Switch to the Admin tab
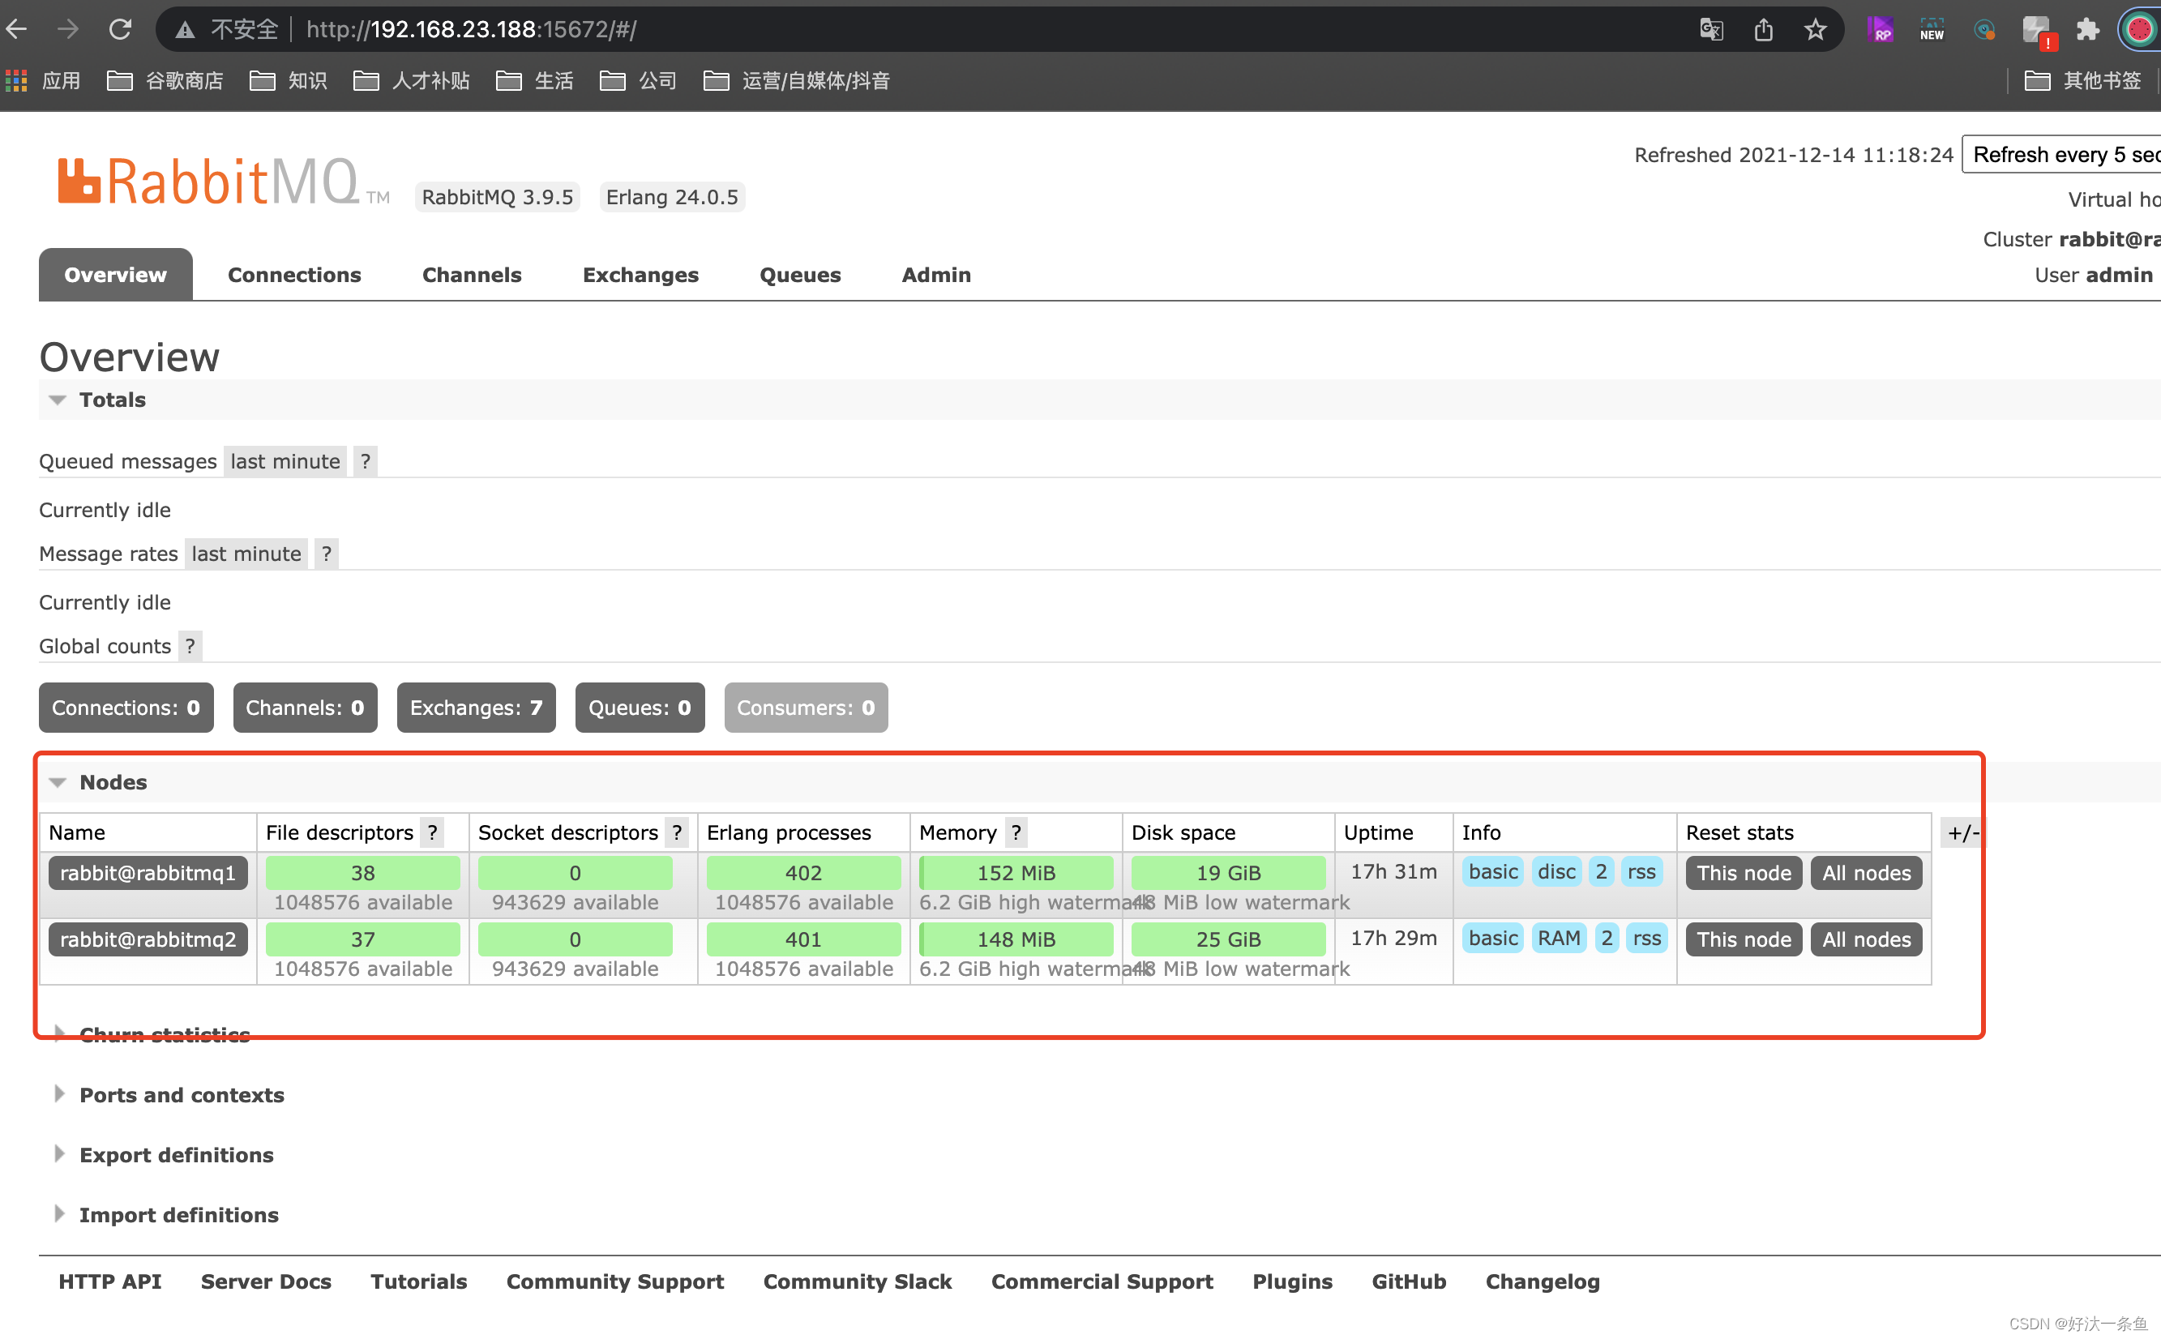 click(936, 275)
